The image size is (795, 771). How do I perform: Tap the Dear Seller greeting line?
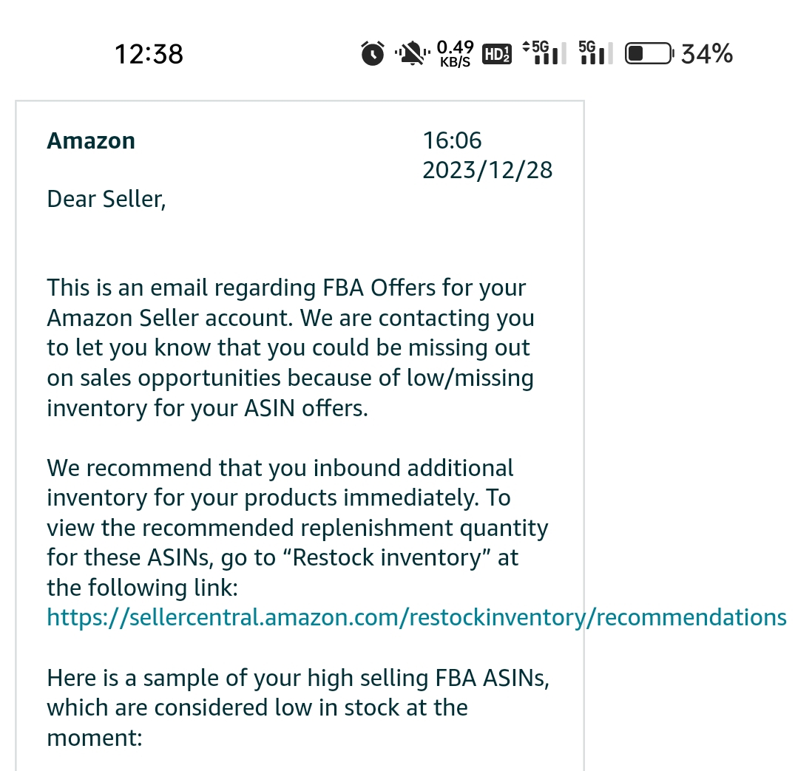coord(106,199)
